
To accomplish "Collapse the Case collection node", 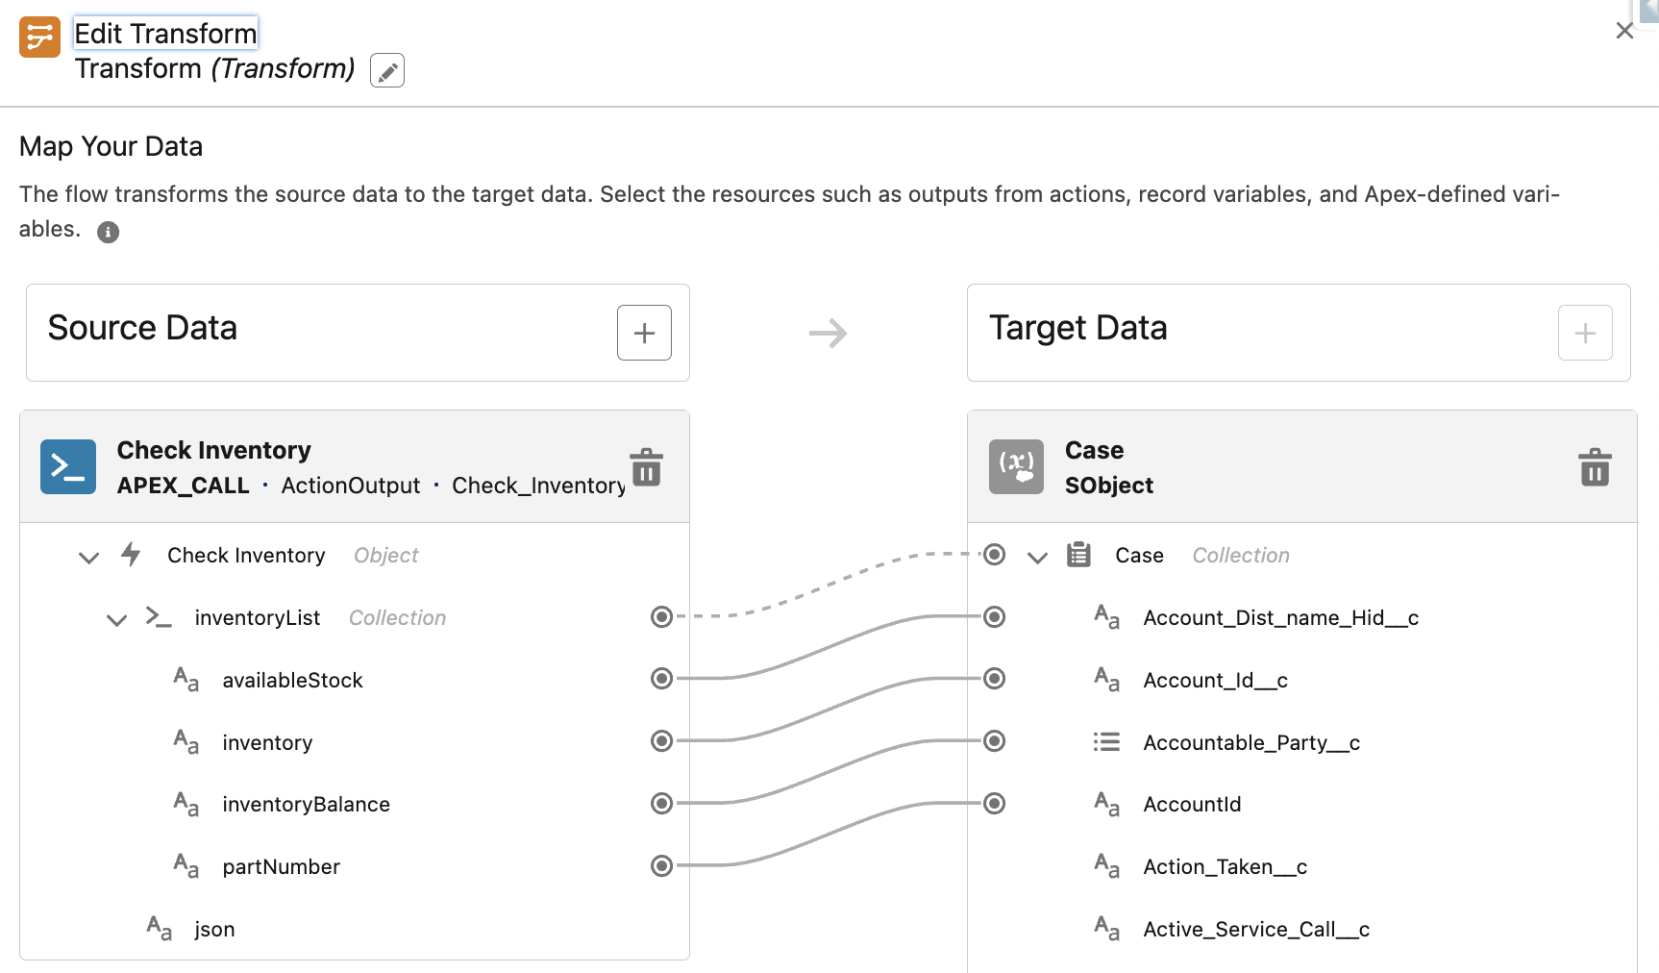I will tap(1037, 557).
